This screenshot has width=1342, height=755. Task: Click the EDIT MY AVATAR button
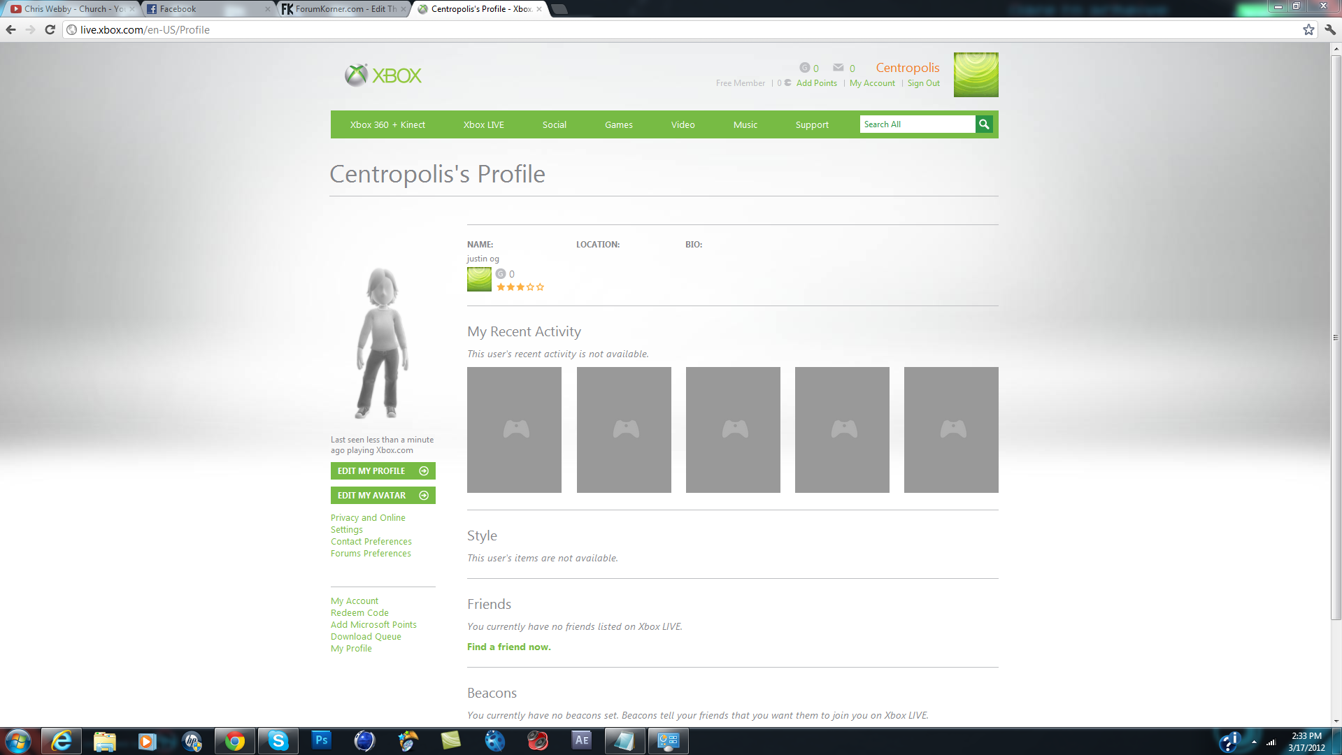click(x=383, y=495)
